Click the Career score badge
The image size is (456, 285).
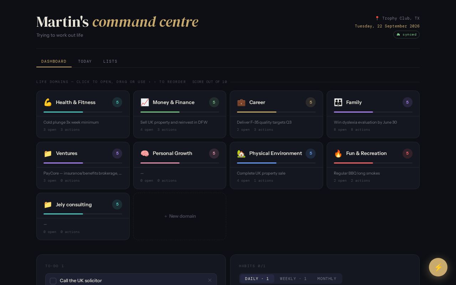pos(311,102)
